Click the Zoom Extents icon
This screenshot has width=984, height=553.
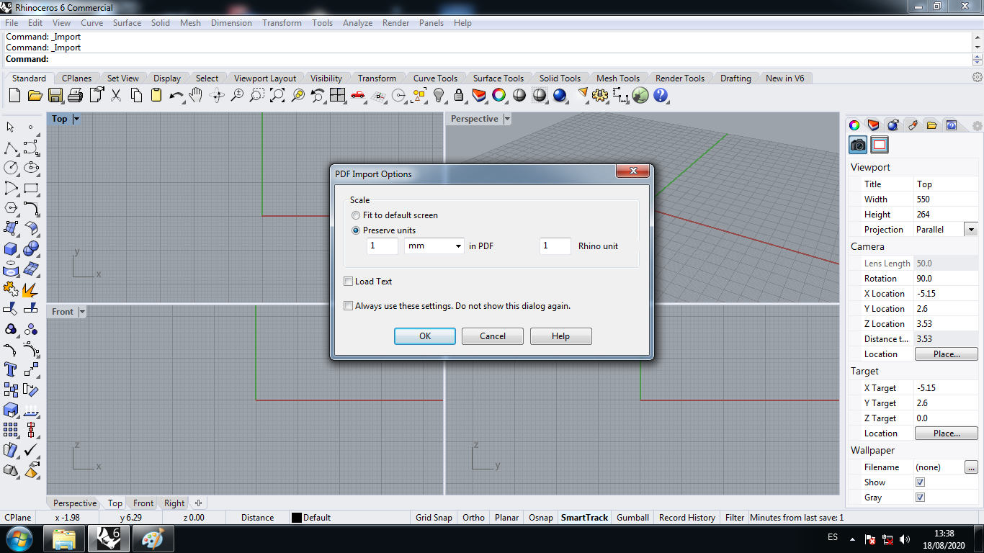point(277,95)
